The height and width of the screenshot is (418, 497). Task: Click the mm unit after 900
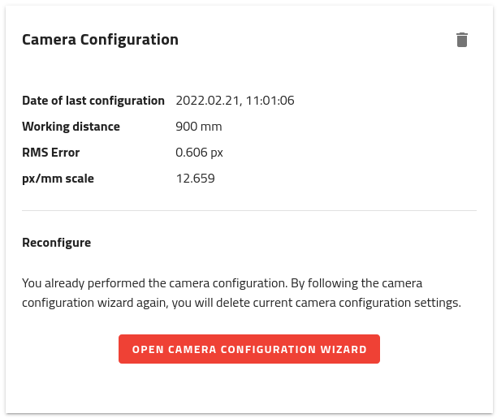[x=211, y=127]
